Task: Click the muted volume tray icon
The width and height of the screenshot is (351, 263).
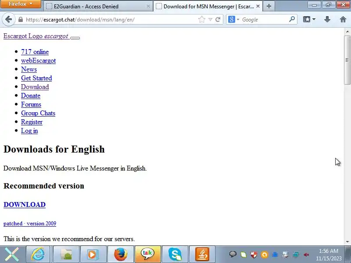Action: pyautogui.click(x=306, y=255)
